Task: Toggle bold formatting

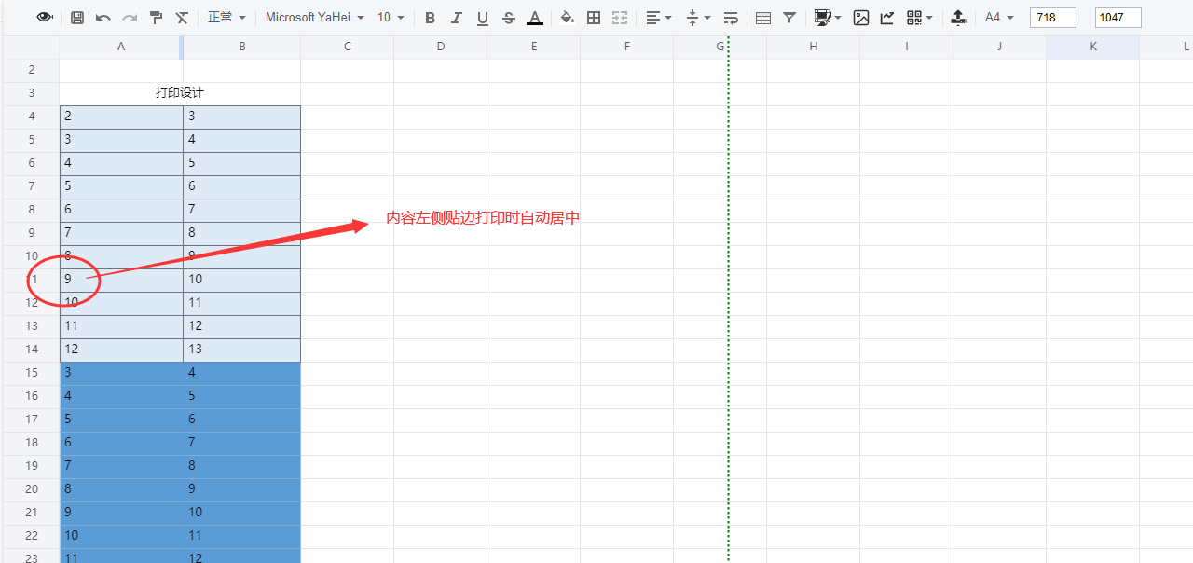Action: tap(430, 18)
